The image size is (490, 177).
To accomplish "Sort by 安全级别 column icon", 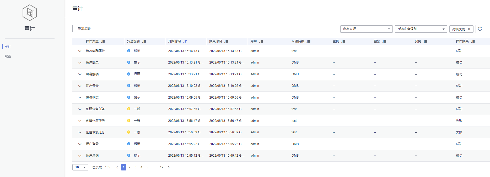I will (144, 42).
